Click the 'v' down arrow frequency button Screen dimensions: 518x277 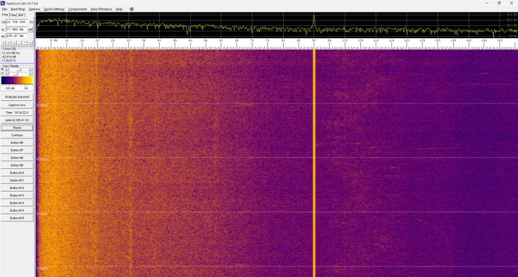tap(31, 43)
